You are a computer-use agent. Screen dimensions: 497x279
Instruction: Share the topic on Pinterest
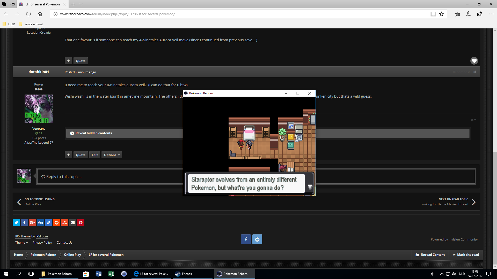81,222
